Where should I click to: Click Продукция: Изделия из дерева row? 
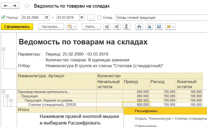tap(57, 100)
